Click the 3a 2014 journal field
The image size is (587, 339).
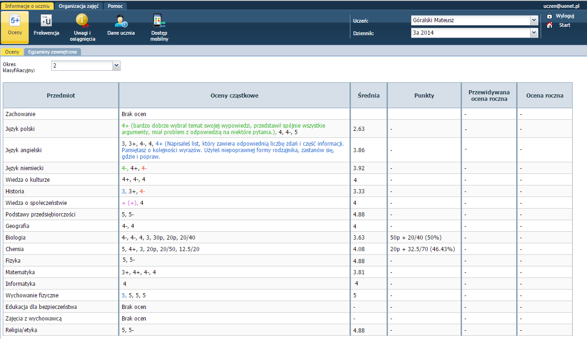tap(470, 33)
